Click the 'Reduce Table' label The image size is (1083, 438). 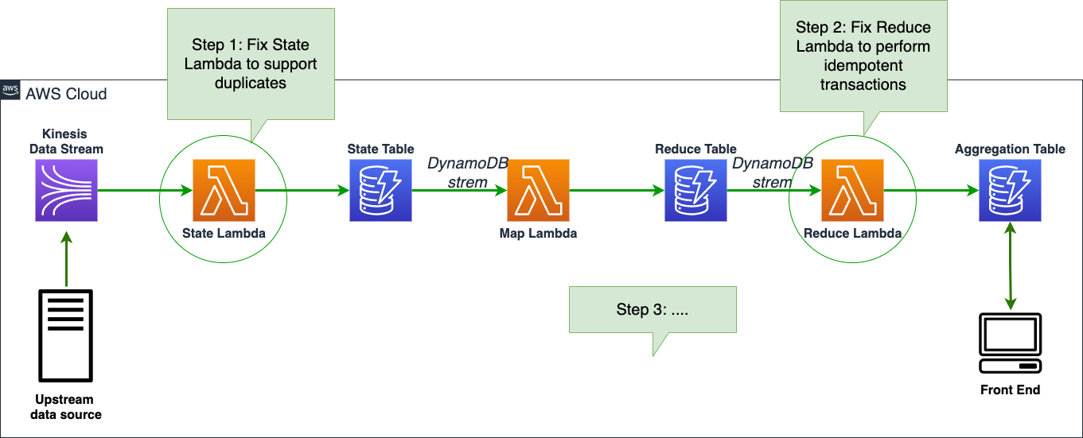pyautogui.click(x=695, y=149)
